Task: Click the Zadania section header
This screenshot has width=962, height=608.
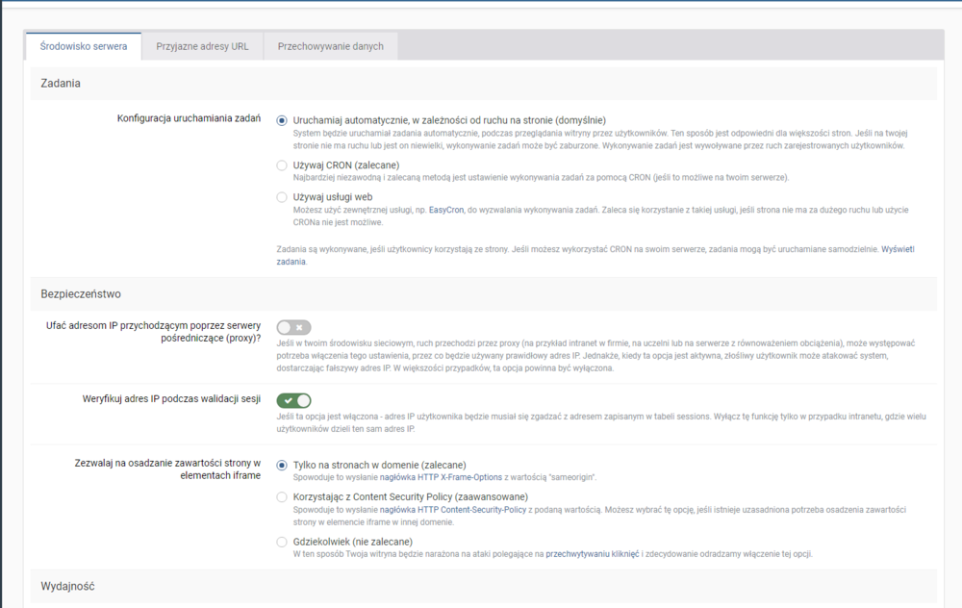Action: [x=61, y=84]
